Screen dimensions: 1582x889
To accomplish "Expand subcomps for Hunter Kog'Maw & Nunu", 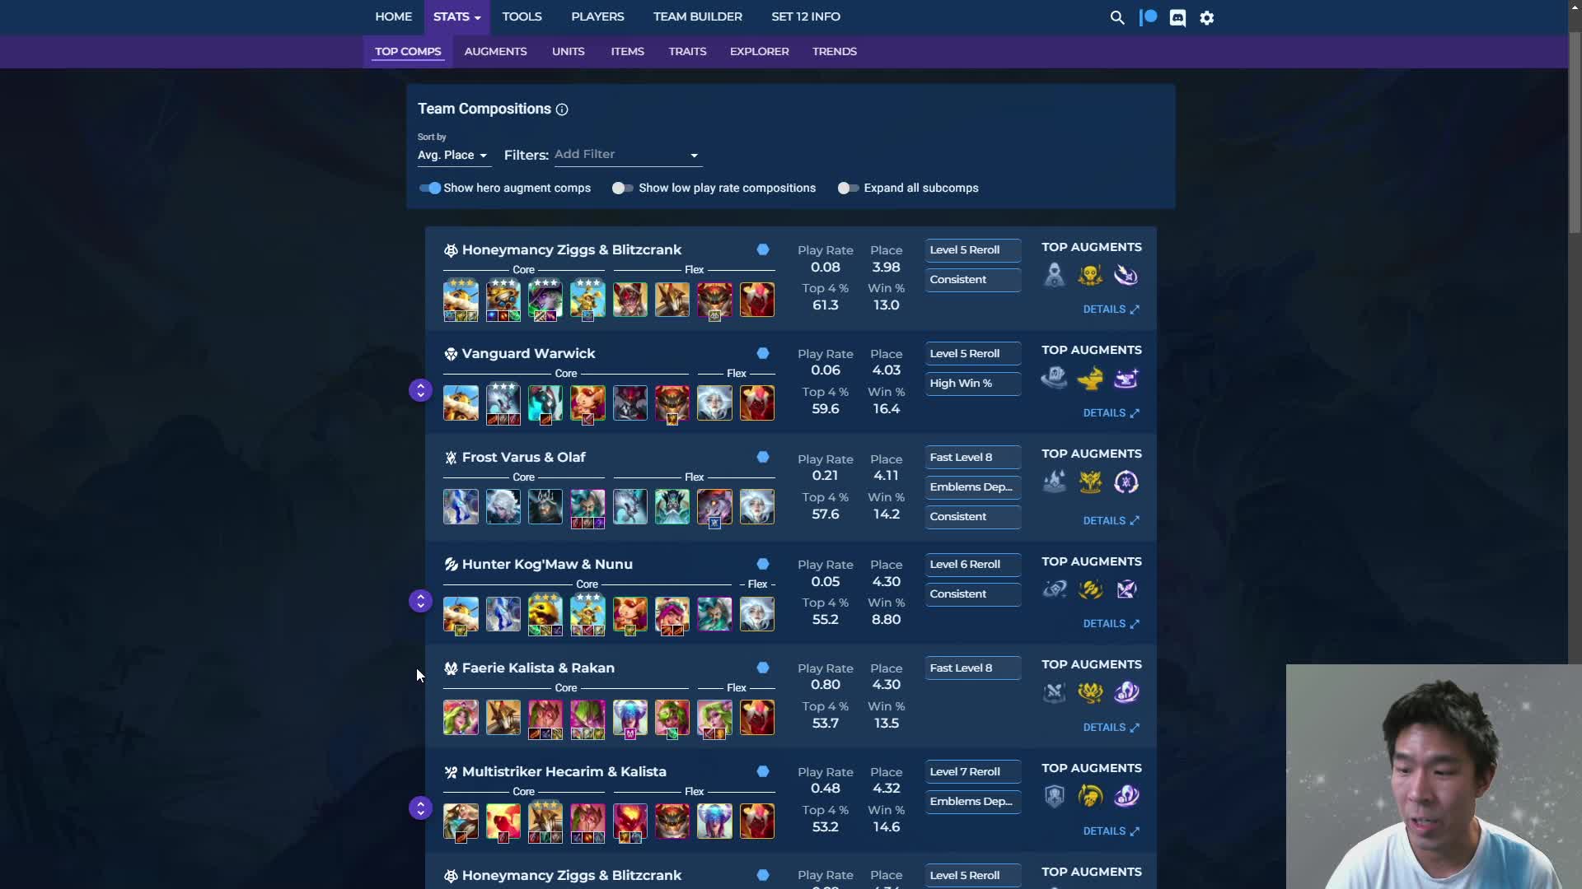I will 420,601.
